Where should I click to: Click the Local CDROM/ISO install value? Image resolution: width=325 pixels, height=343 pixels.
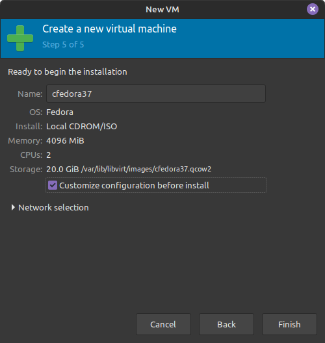point(82,127)
